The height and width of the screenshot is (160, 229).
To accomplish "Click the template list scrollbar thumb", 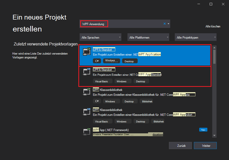I will tap(214, 56).
